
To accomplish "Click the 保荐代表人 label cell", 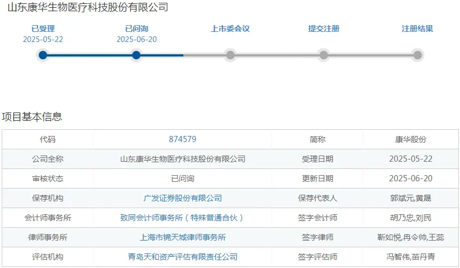I will click(x=317, y=198).
